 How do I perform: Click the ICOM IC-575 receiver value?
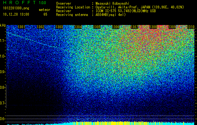[126, 11]
